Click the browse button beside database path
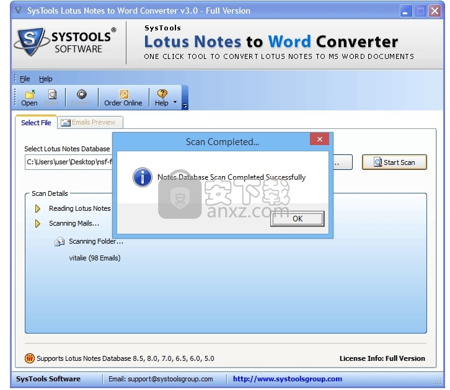Screen dimensions: 450x390 pos(342,162)
